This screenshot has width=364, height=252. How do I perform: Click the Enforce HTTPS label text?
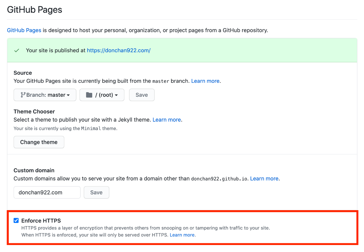41,221
